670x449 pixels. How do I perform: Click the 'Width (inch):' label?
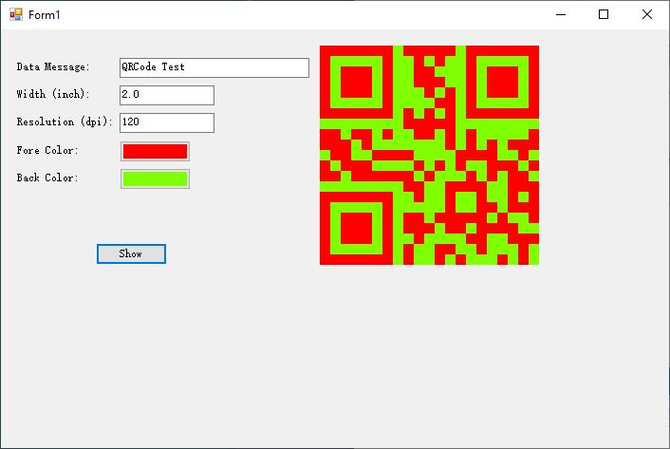point(53,94)
